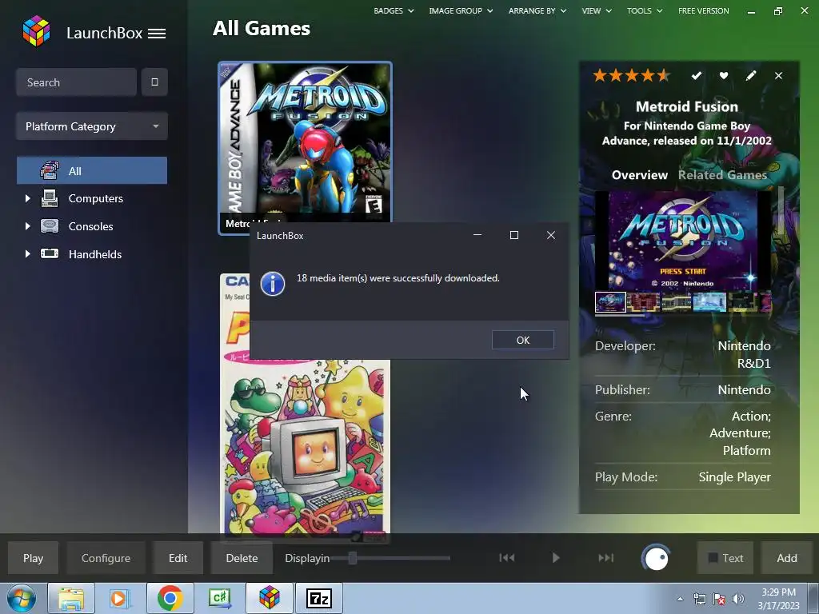
Task: Click the Configure button
Action: [x=106, y=558]
